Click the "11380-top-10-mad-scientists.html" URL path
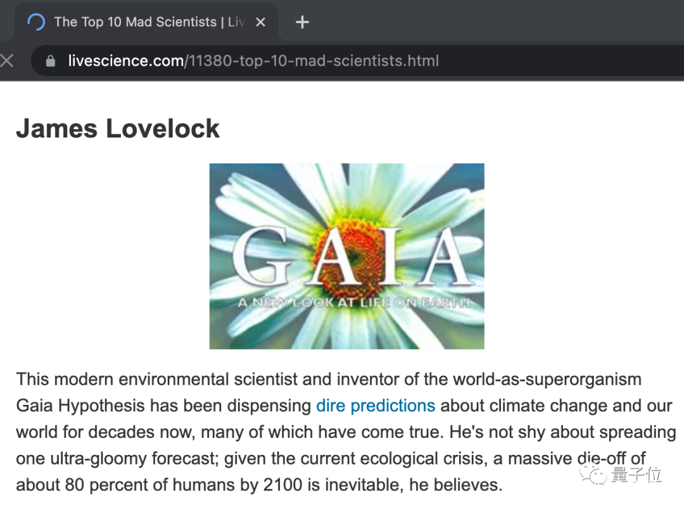Screen dimensions: 684x505 312,61
